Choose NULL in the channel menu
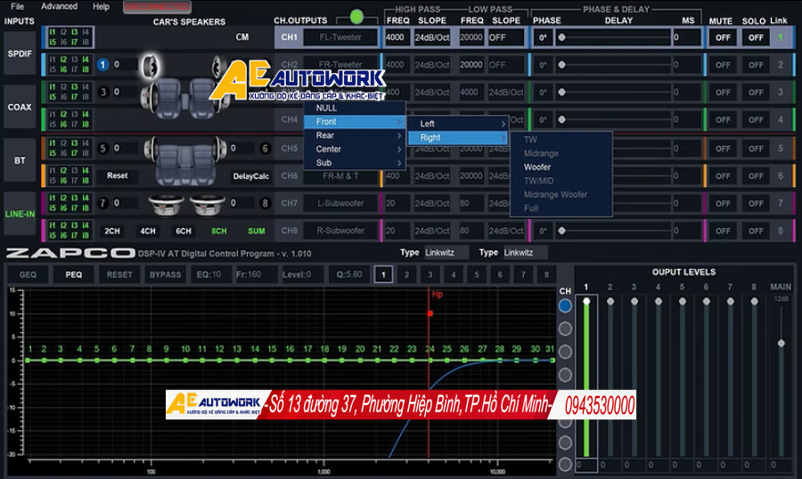The height and width of the screenshot is (479, 802). coord(355,108)
